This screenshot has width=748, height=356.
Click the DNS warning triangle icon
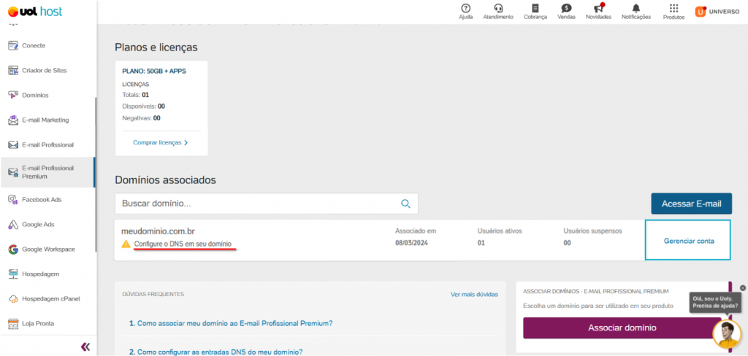(x=126, y=244)
